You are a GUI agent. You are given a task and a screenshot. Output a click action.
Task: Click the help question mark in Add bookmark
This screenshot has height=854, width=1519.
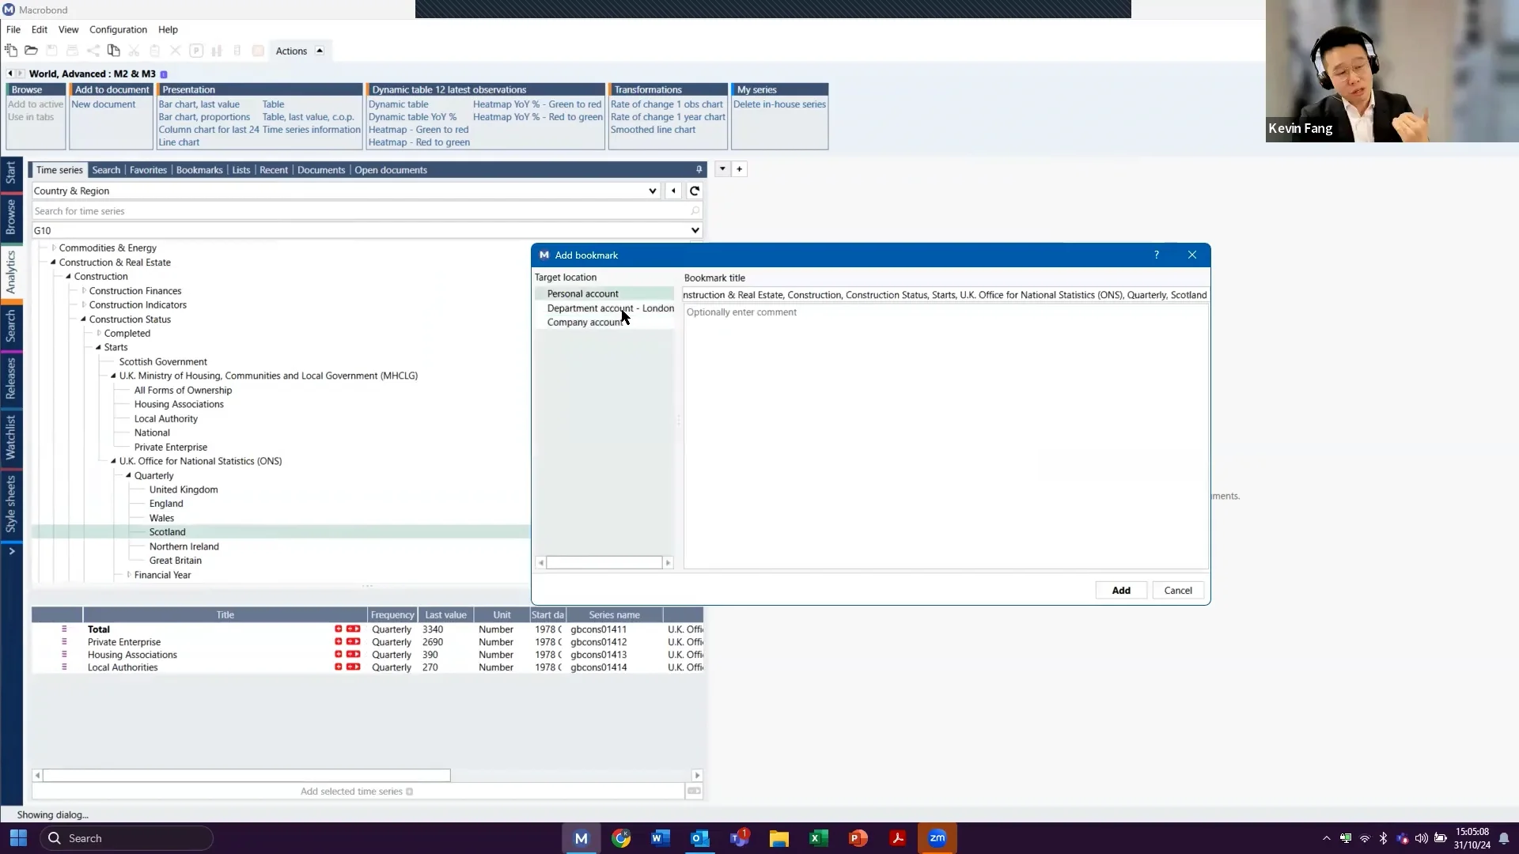[1156, 255]
